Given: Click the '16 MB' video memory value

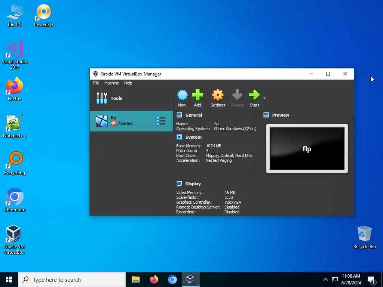Looking at the screenshot, I should [x=230, y=192].
